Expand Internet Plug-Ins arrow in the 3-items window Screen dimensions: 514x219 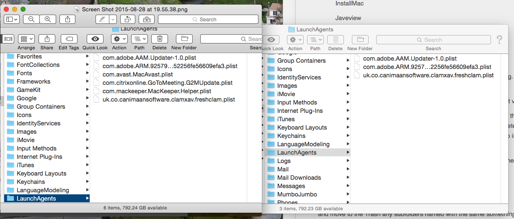[x=348, y=111]
